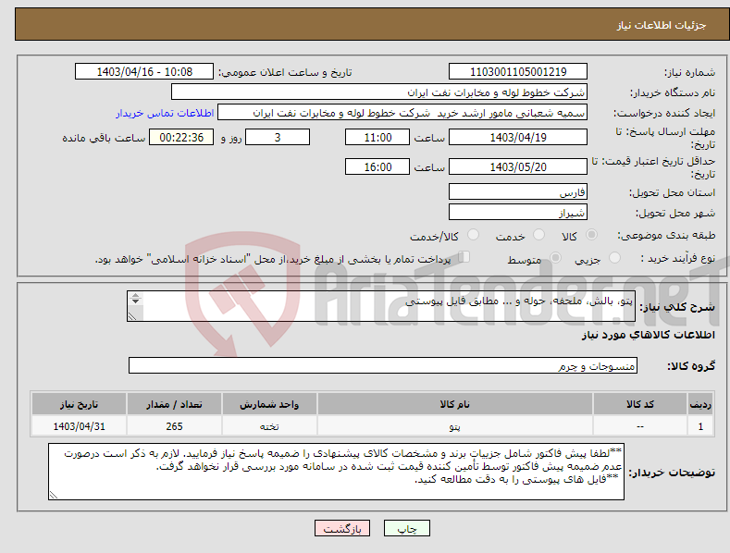Click the چاپ (print) button
The width and height of the screenshot is (730, 553).
pyautogui.click(x=406, y=529)
